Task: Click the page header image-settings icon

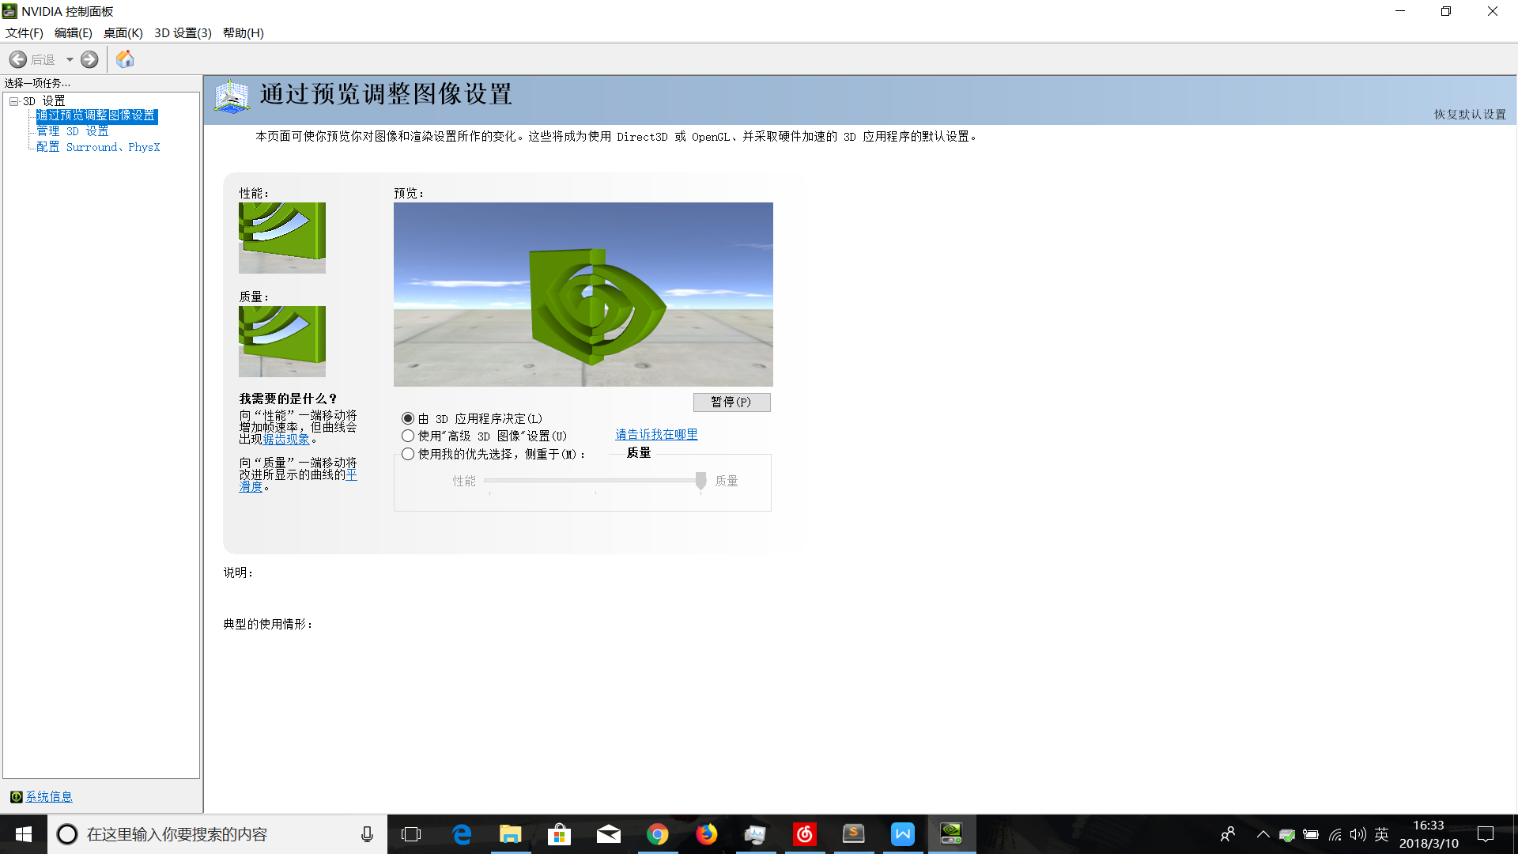Action: click(232, 96)
